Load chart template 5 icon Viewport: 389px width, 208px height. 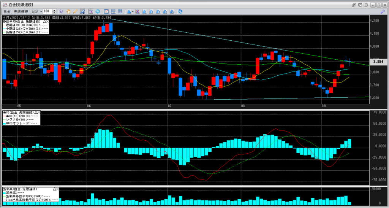pyautogui.click(x=172, y=11)
